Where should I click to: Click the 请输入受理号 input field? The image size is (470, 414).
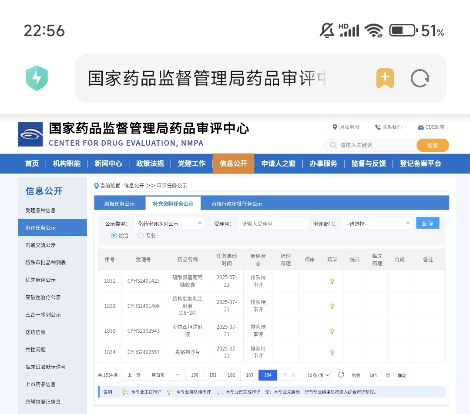(x=274, y=224)
